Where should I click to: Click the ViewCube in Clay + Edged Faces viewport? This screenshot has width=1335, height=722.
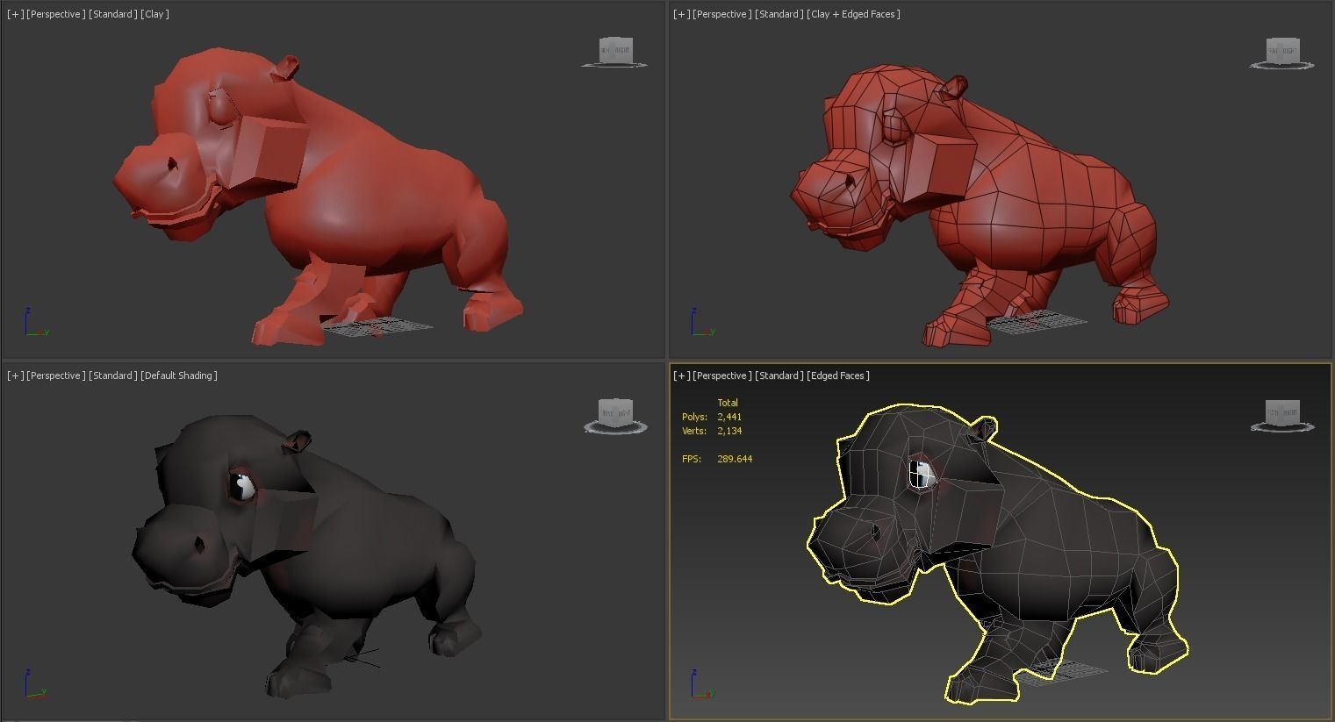coord(1281,53)
